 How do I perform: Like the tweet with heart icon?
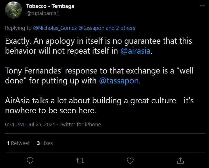[130, 160]
